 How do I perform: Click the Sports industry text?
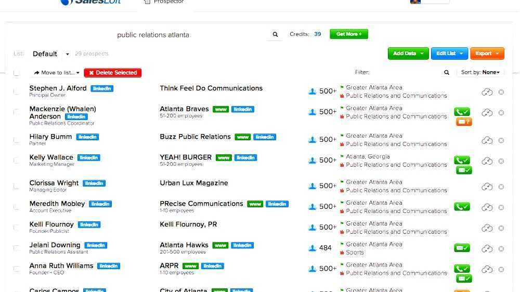(355, 253)
